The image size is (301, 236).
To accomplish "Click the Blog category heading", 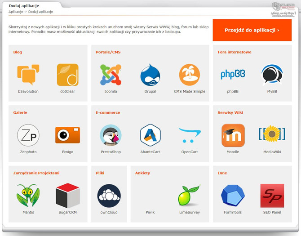I will pos(18,52).
